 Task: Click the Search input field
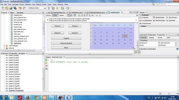(x=167, y=4)
